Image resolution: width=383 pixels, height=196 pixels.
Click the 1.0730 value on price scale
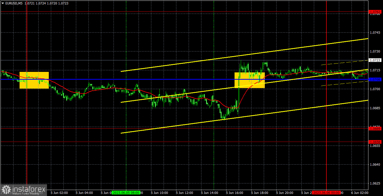coord(375,51)
